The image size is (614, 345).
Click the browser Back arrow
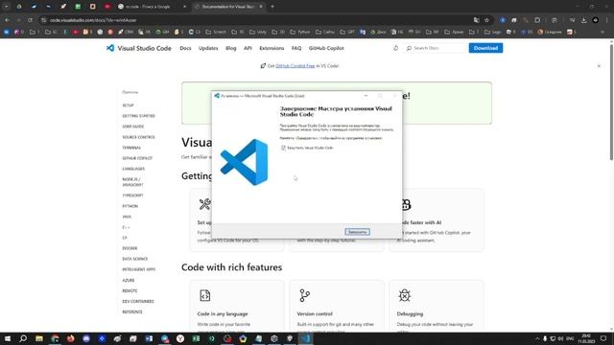point(7,20)
